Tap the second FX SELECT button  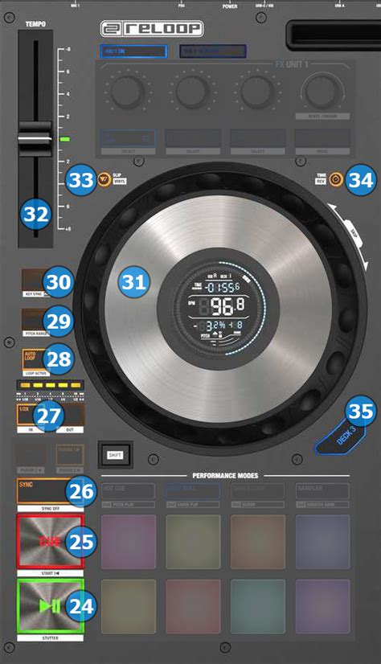pyautogui.click(x=193, y=138)
